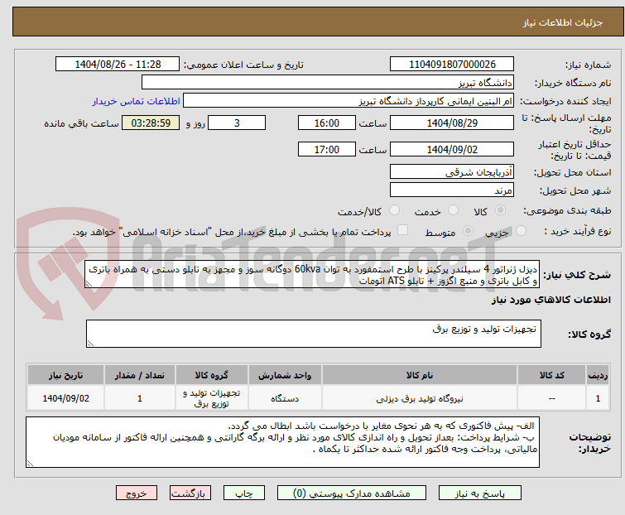
Task: Click the واحد شمارش column header
Action: click(285, 375)
